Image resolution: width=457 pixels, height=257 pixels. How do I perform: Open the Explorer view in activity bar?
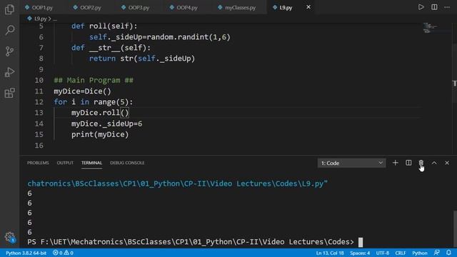point(9,9)
